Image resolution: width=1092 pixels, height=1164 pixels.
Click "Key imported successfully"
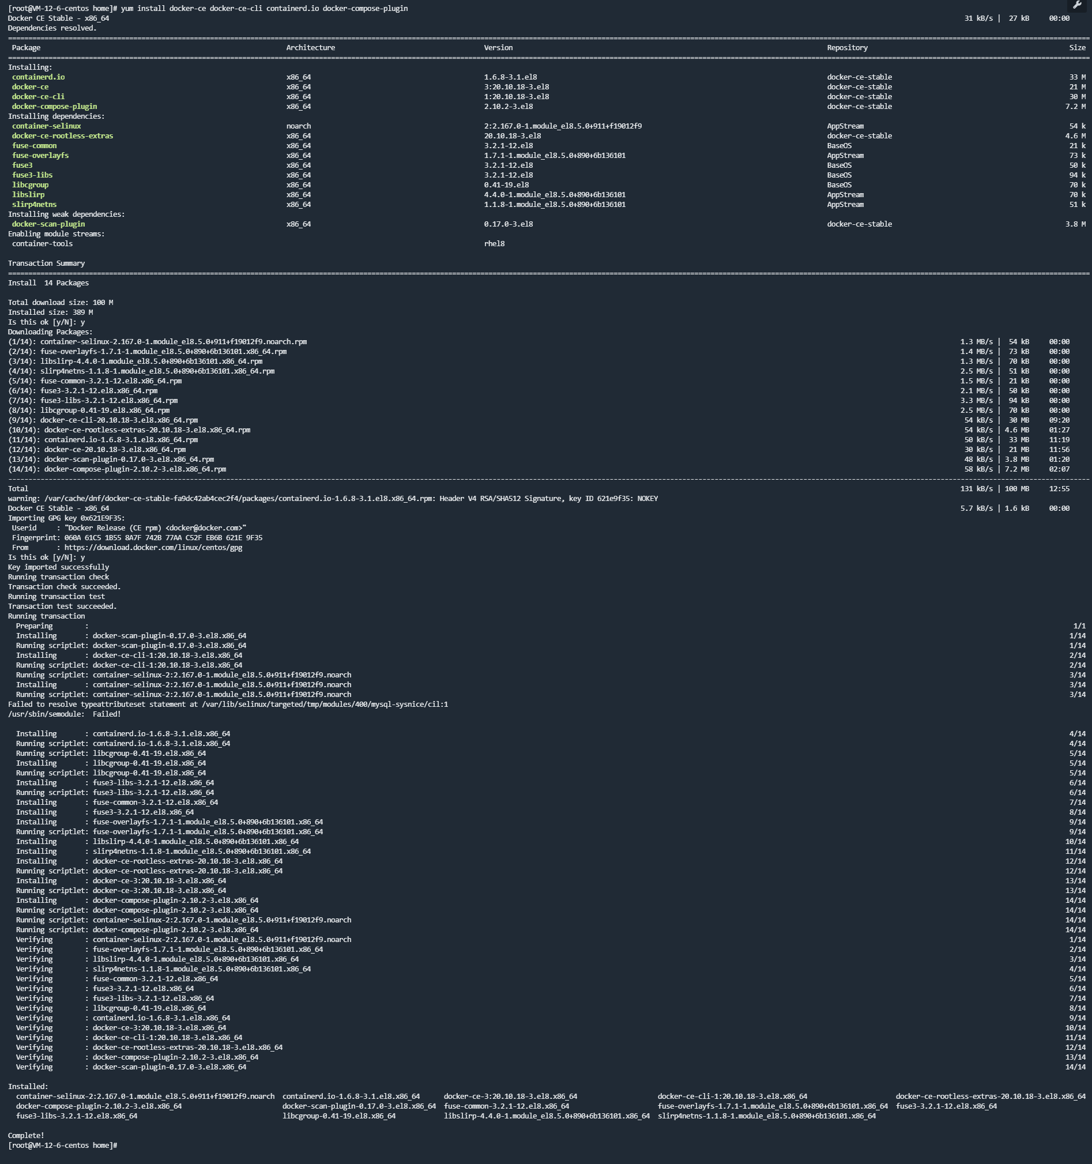(x=59, y=567)
